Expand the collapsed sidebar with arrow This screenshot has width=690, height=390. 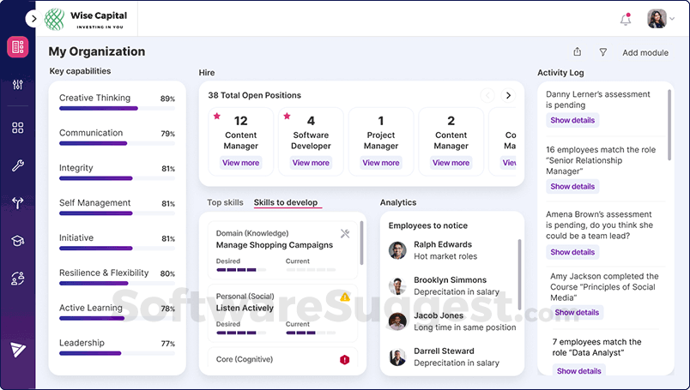coord(33,19)
